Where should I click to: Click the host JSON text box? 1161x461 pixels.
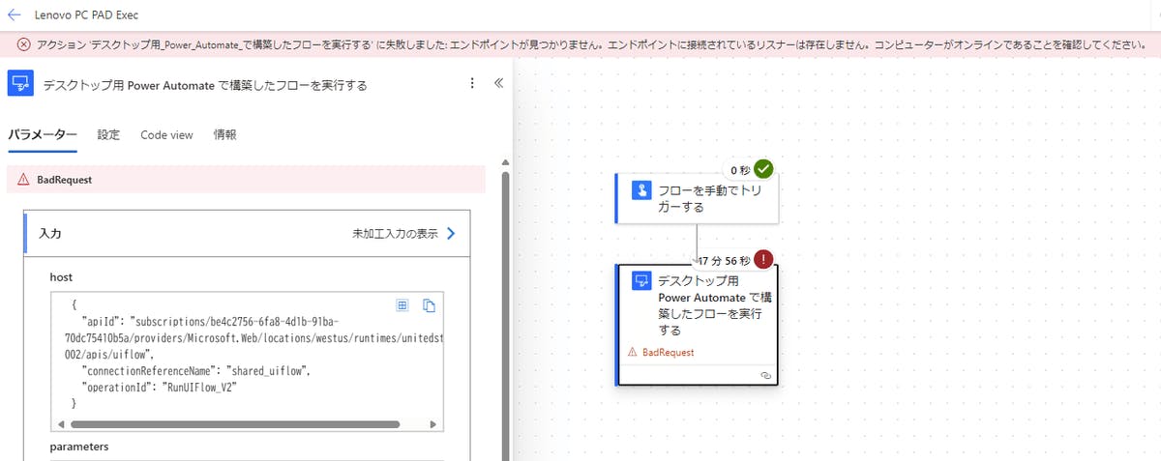pyautogui.click(x=247, y=360)
